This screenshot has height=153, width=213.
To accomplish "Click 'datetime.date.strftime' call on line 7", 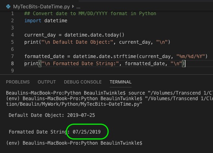I will pyautogui.click(x=105, y=56).
